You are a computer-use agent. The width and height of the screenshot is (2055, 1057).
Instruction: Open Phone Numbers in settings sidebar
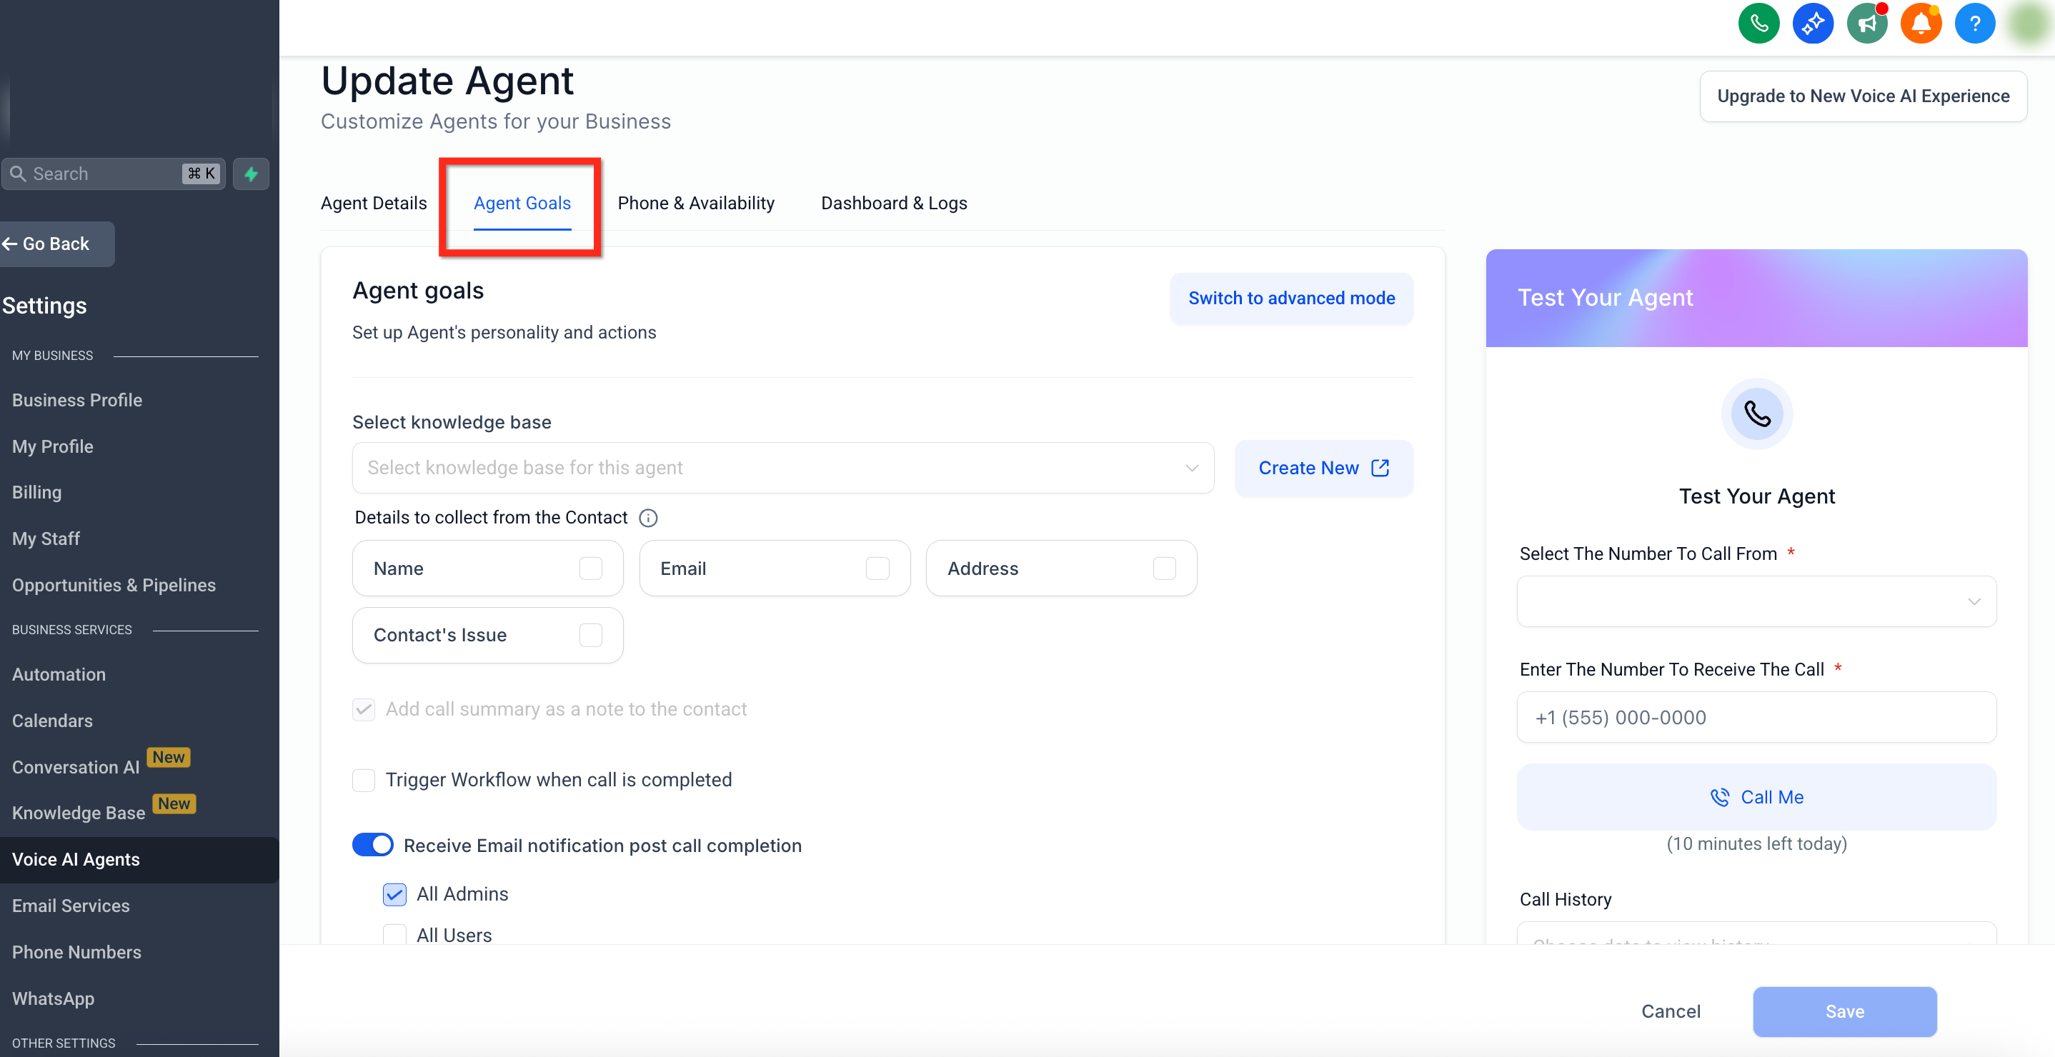[x=76, y=952]
